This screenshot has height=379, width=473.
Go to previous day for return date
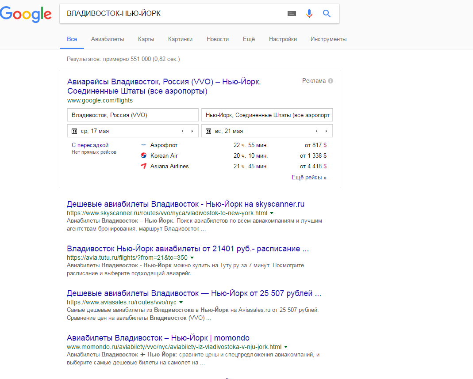[316, 131]
